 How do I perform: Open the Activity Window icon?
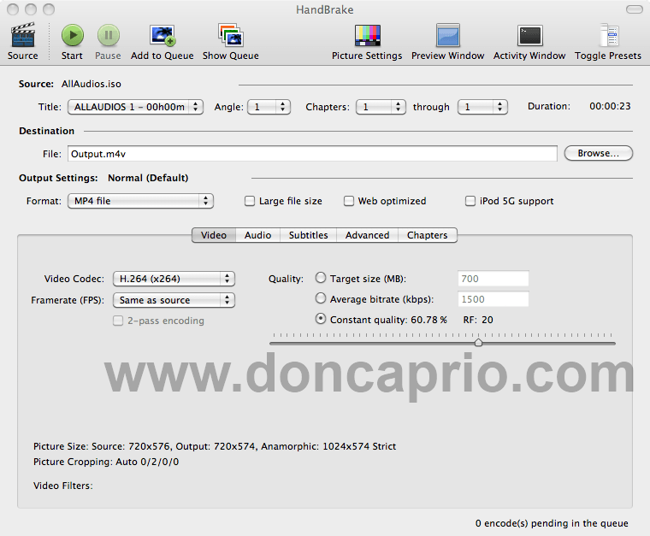pos(529,36)
